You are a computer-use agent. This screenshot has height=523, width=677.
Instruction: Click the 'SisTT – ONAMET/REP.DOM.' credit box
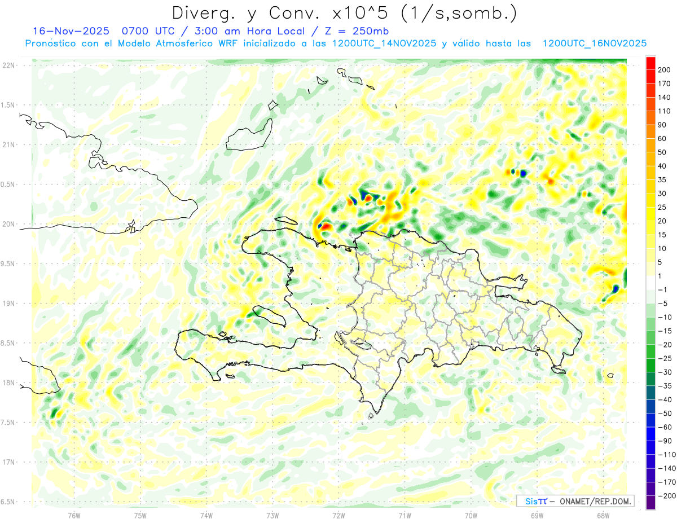pyautogui.click(x=575, y=501)
